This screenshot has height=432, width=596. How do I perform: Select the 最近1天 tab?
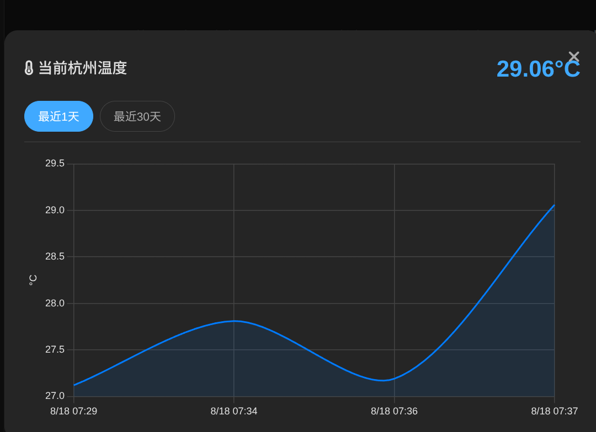58,116
